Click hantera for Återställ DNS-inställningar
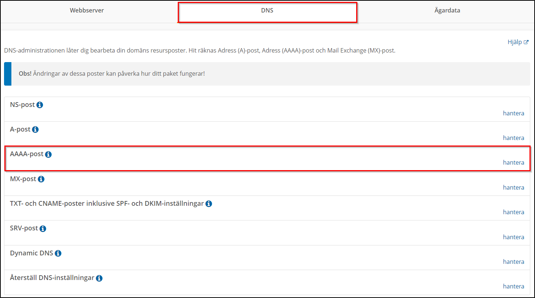535x298 pixels. click(513, 286)
